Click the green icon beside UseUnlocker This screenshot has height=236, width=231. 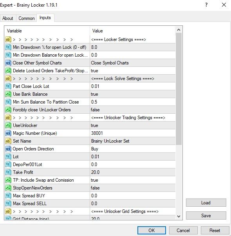(8, 125)
